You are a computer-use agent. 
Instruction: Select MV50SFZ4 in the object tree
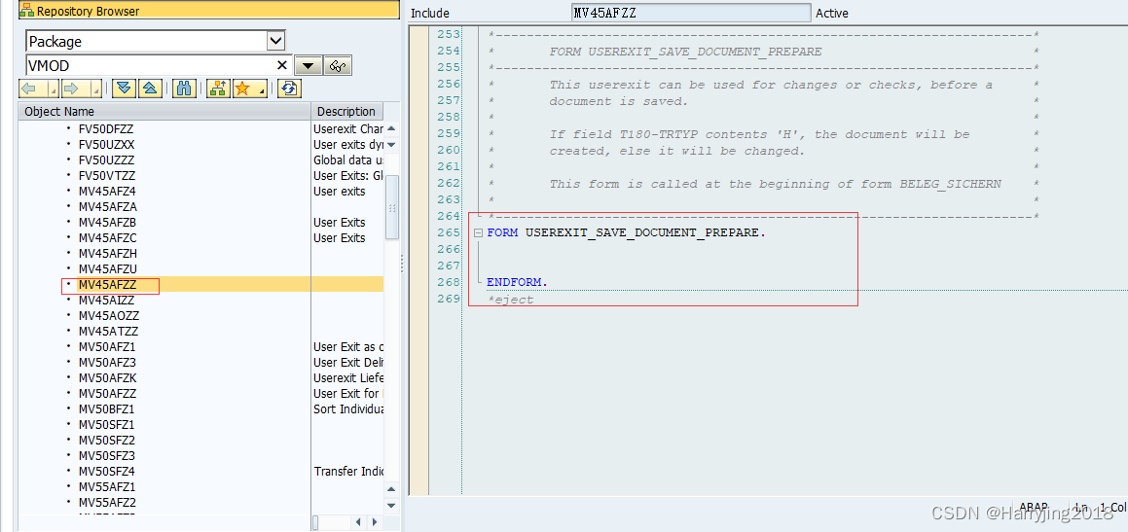[x=106, y=472]
